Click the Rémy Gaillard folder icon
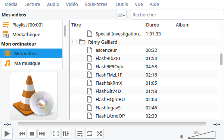Viewport: 224px width, 140px height. [82, 42]
